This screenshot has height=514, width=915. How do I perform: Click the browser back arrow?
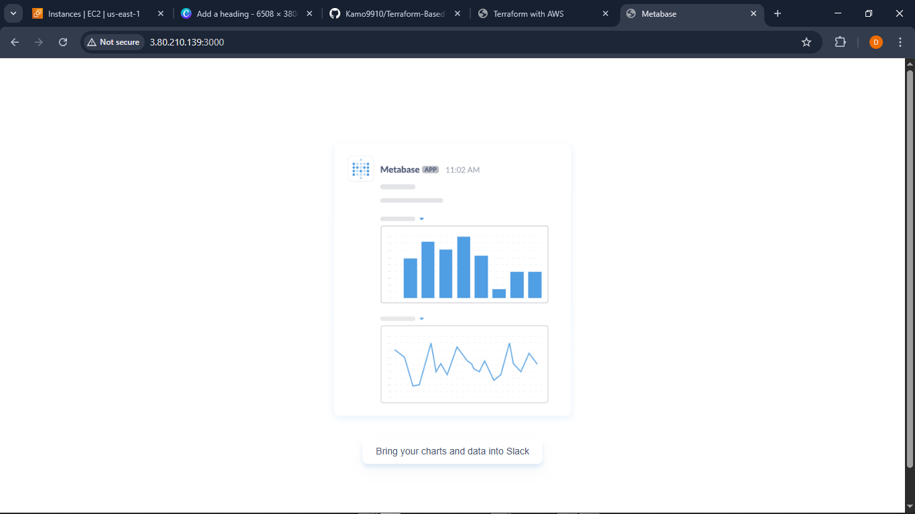tap(15, 42)
